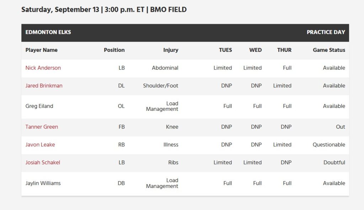This screenshot has width=364, height=210.
Task: Click the Player Name column header
Action: pyautogui.click(x=41, y=50)
